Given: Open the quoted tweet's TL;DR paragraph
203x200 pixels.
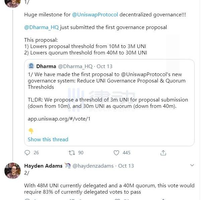Looking at the screenshot, I should [x=108, y=103].
